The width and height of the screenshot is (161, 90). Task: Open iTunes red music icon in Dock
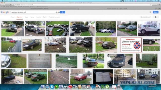(70, 87)
